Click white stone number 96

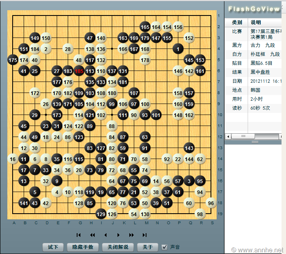coord(211,203)
